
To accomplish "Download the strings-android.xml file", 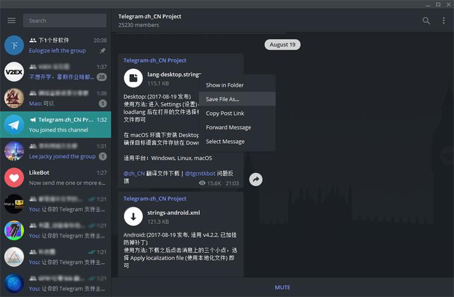I will 133,216.
